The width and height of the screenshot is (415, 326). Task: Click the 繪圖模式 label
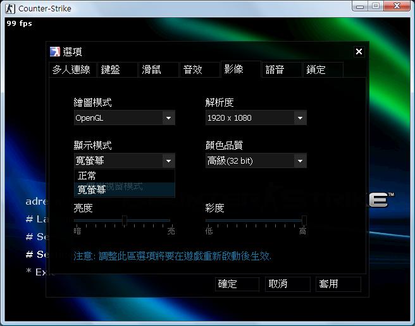tap(92, 102)
